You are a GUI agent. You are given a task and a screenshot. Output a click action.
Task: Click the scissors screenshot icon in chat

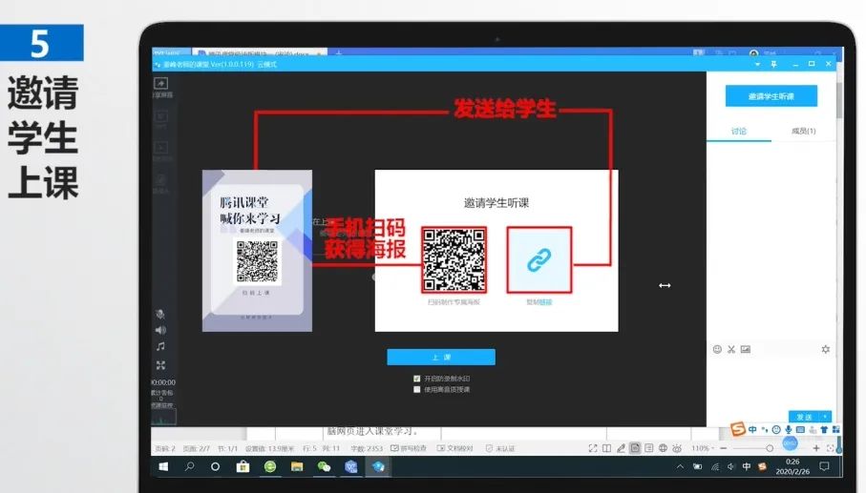click(731, 349)
